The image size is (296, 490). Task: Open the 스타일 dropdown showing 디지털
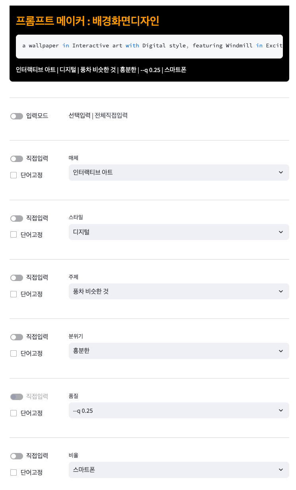179,232
